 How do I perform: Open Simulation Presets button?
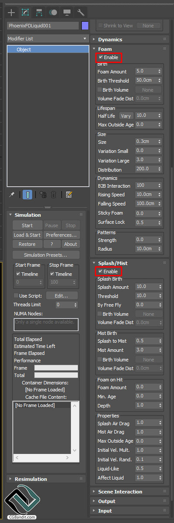(x=46, y=255)
